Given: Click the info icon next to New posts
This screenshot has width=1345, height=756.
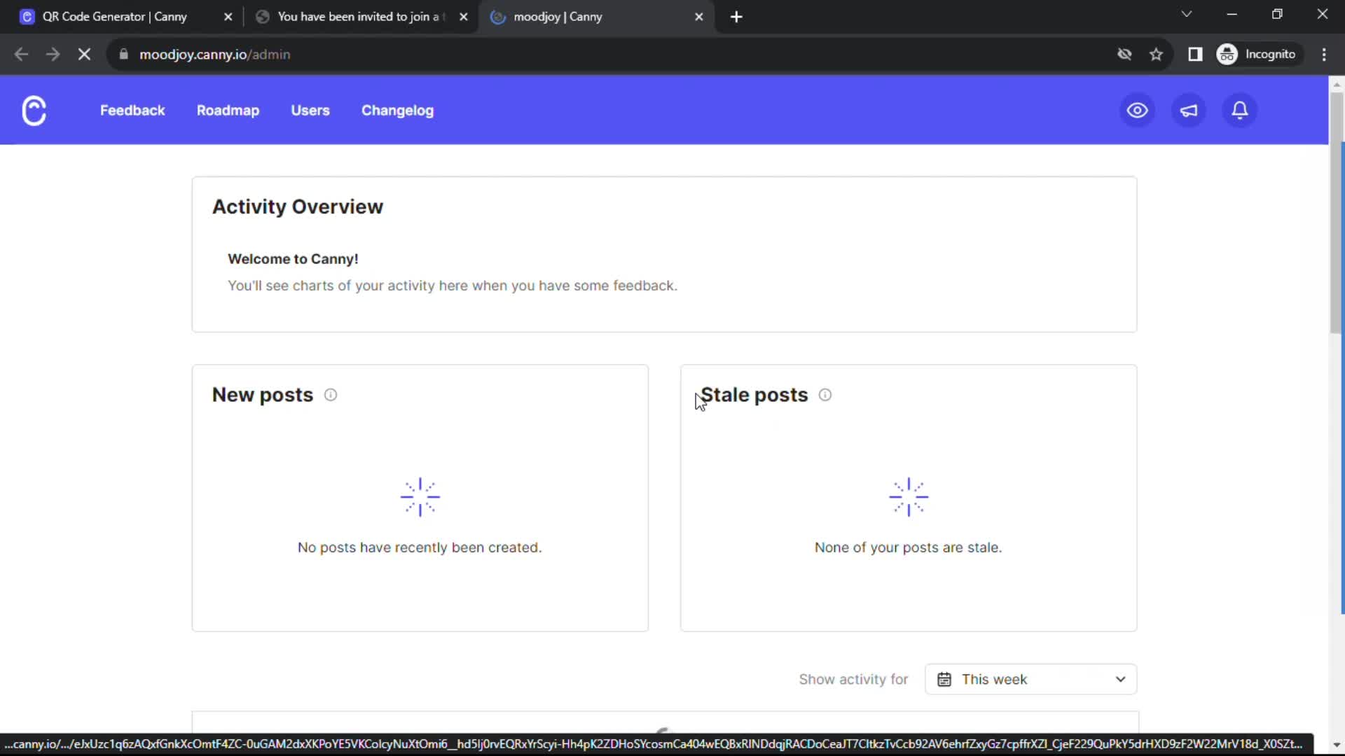Looking at the screenshot, I should (x=330, y=395).
